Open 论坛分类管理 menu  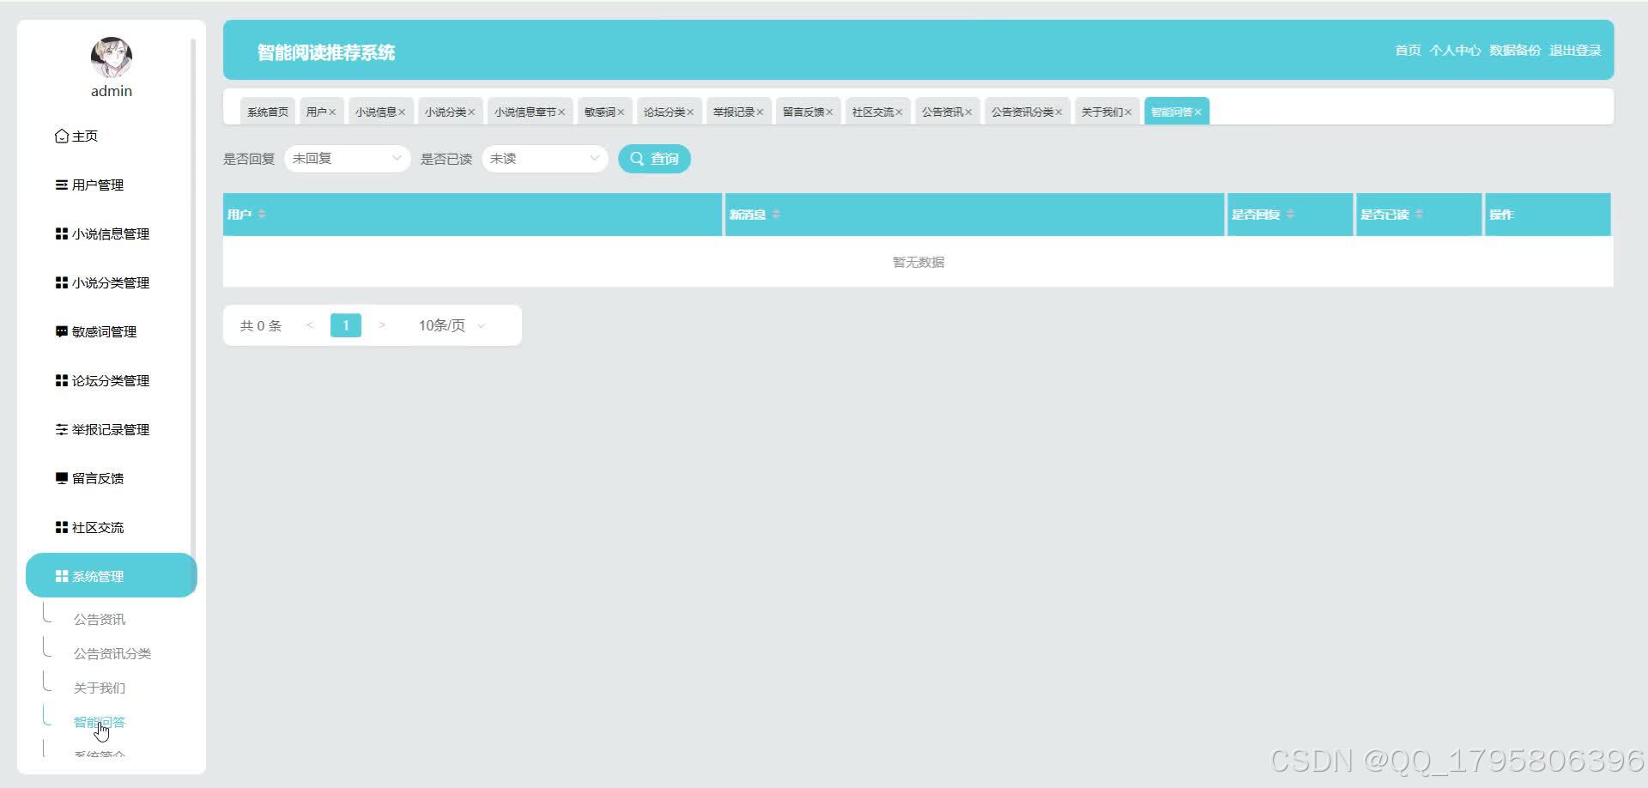(x=103, y=380)
